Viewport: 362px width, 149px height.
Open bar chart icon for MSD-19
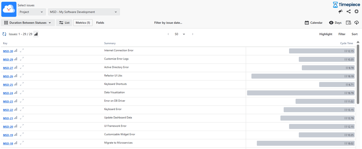(16, 135)
